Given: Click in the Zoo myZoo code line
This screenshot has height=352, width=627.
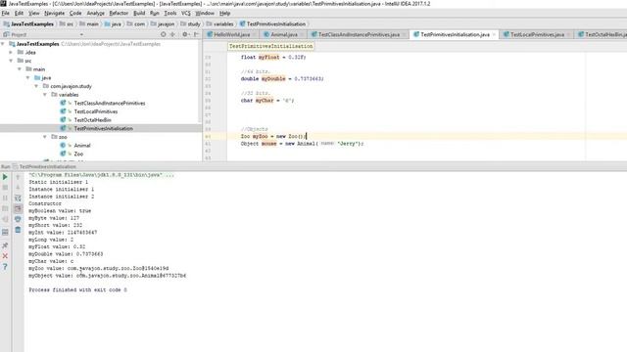Looking at the screenshot, I should pyautogui.click(x=273, y=136).
